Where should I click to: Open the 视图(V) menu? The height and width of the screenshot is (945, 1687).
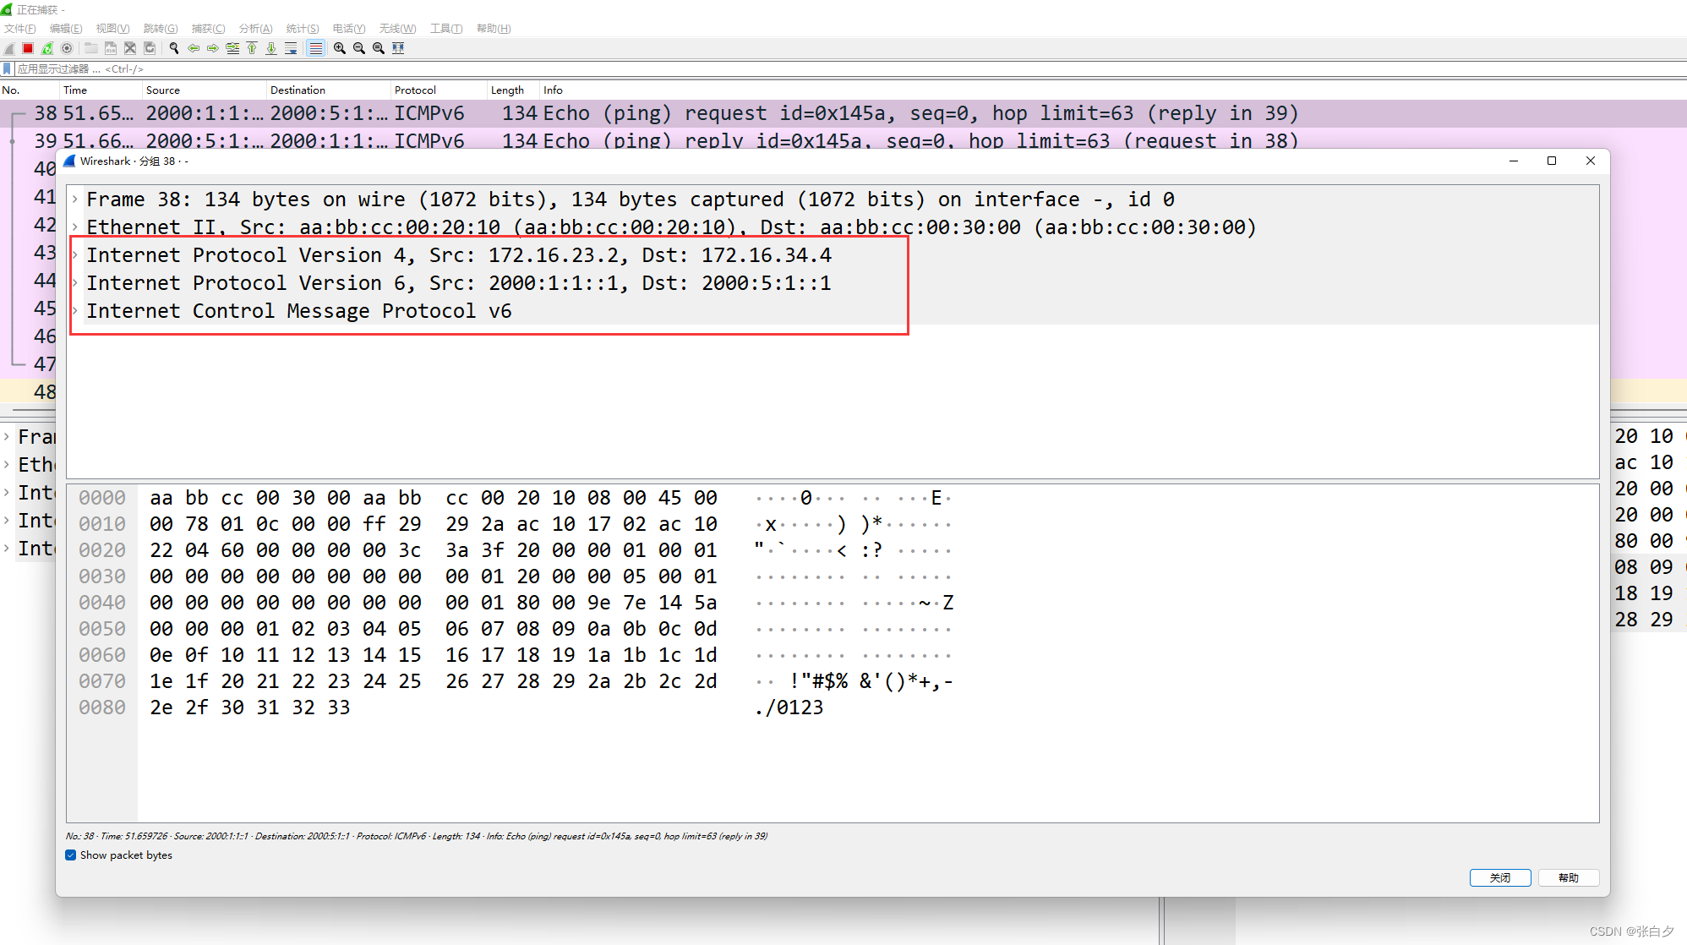point(112,28)
